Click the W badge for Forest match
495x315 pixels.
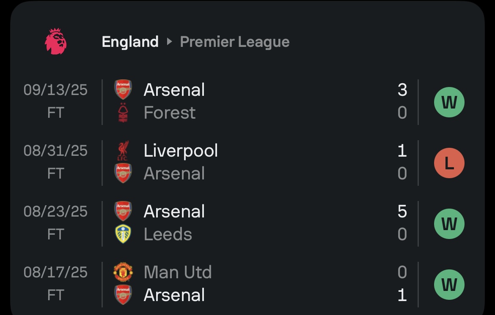[449, 102]
